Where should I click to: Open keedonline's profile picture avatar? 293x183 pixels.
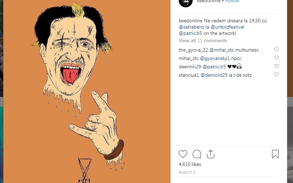click(x=185, y=2)
